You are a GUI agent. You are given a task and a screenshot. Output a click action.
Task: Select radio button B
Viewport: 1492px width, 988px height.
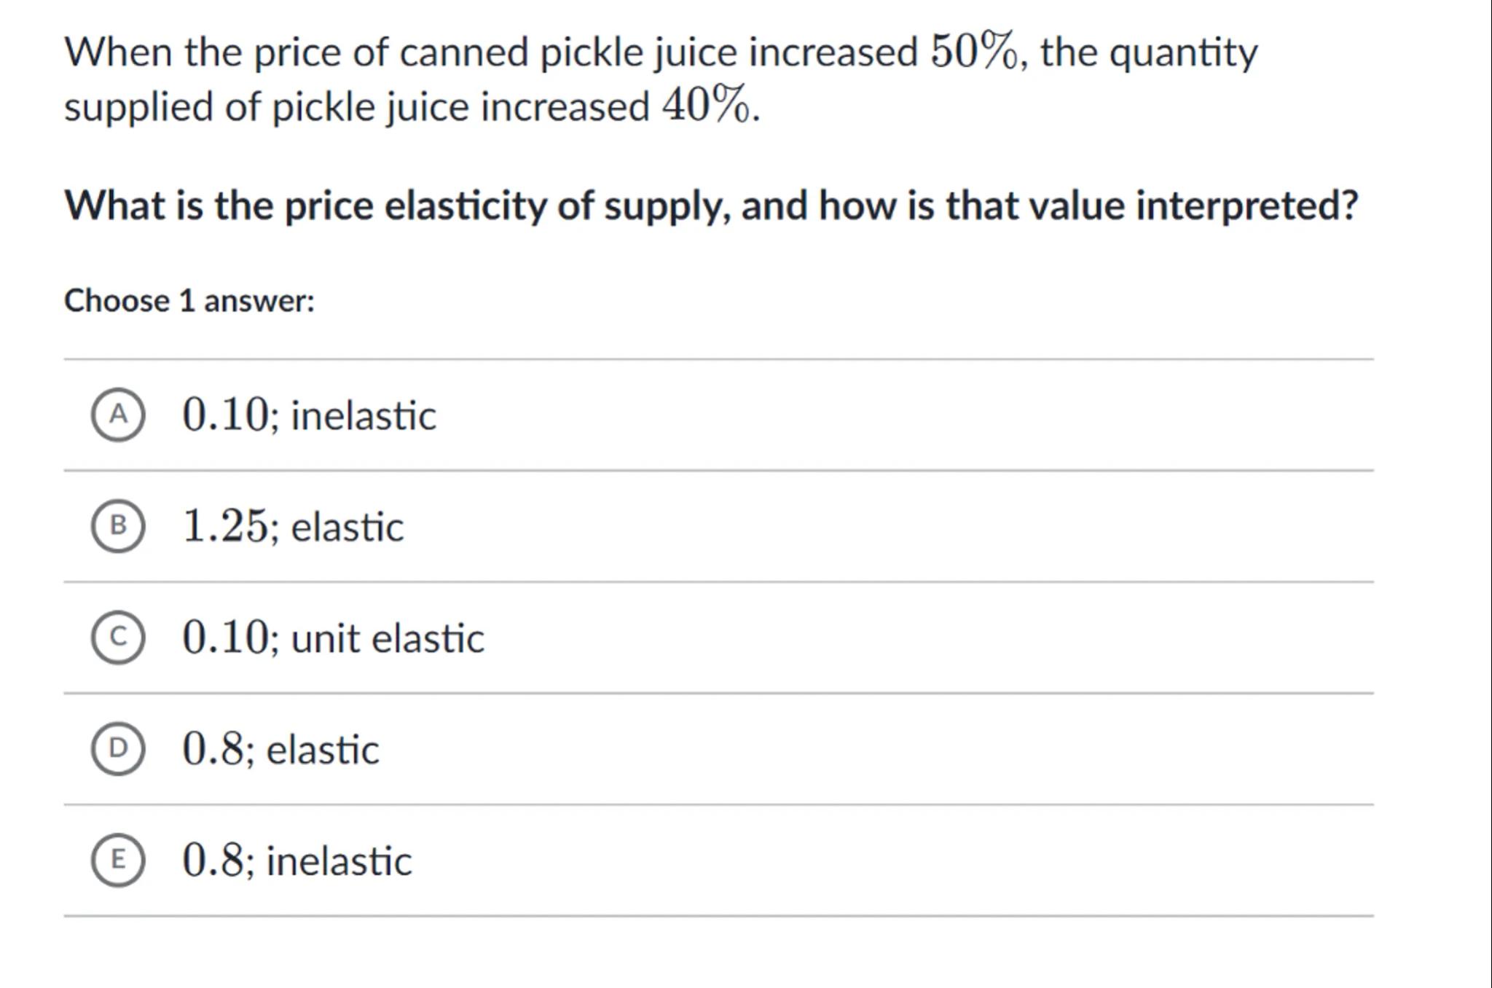coord(118,526)
